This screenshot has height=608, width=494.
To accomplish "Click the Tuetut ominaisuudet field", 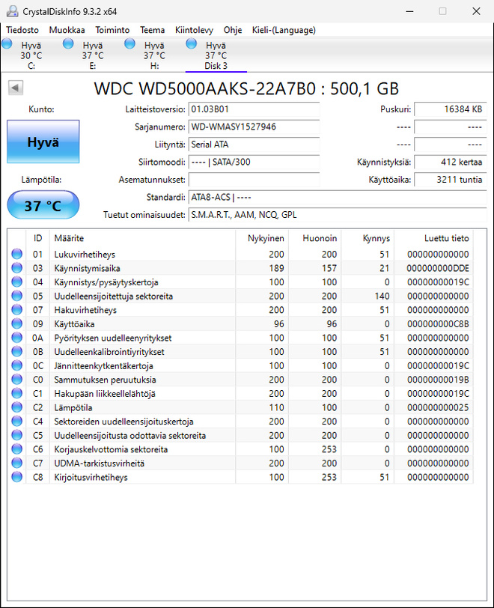I will (338, 215).
